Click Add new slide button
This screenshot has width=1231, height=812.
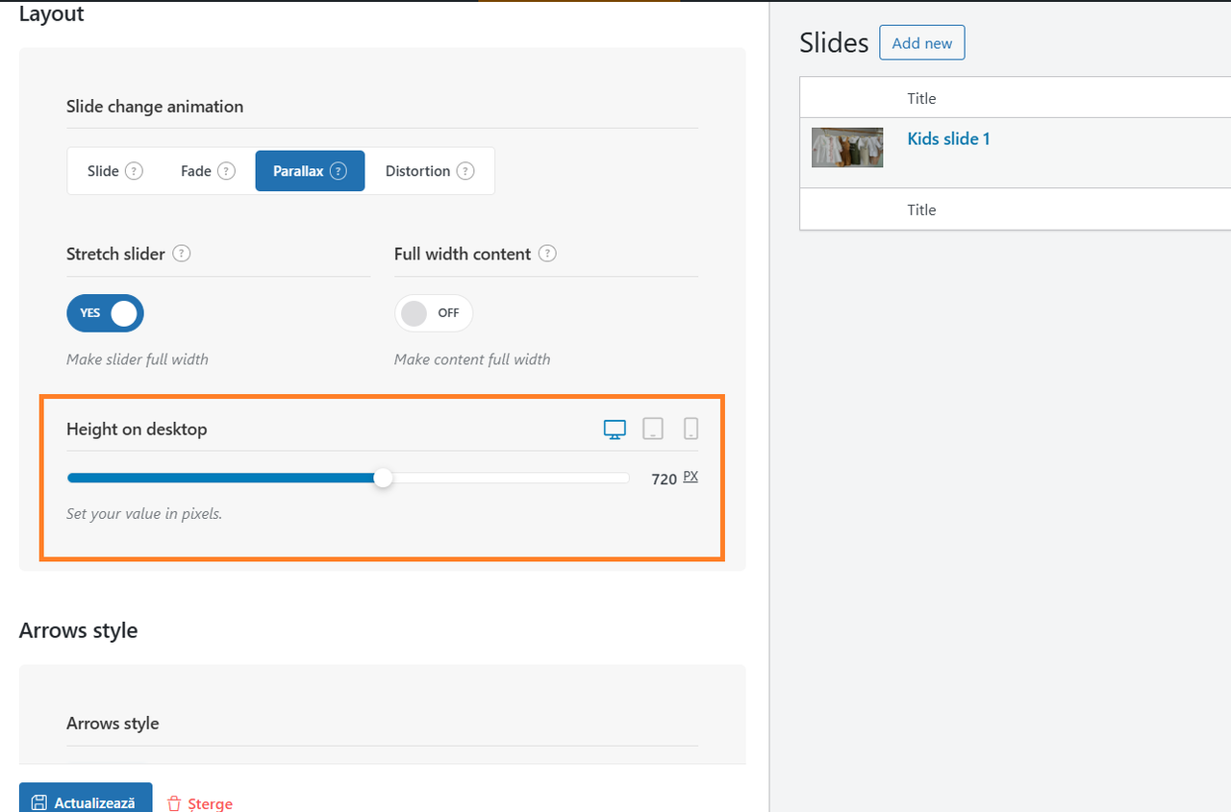[x=922, y=43]
